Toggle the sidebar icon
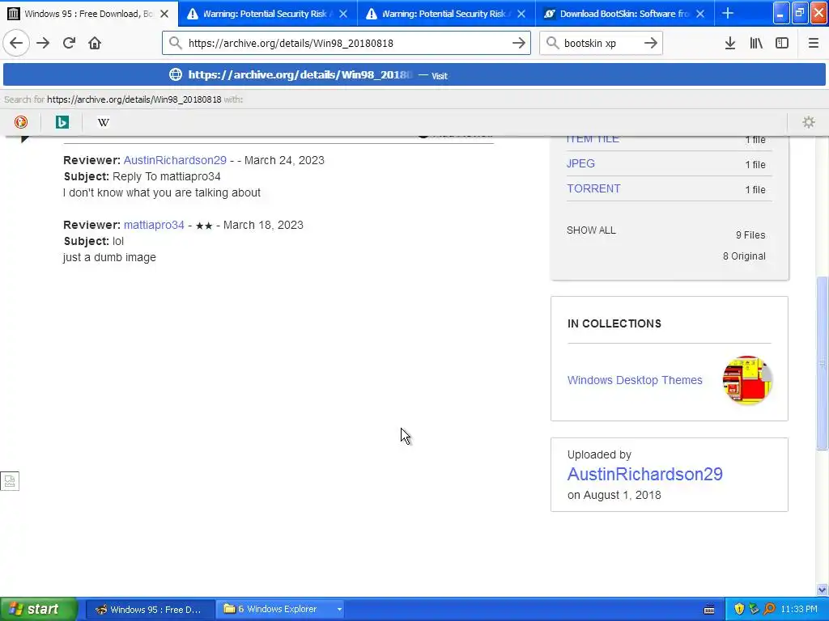The image size is (829, 621). click(x=782, y=43)
